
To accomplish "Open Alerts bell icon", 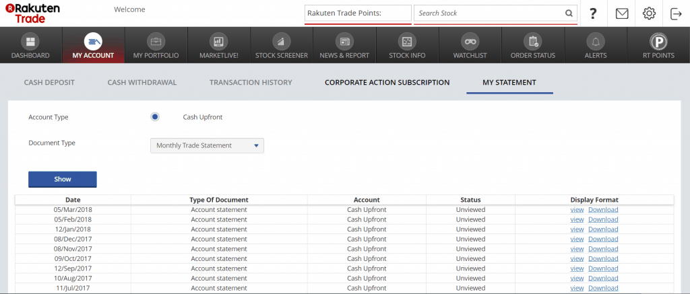I will 596,42.
